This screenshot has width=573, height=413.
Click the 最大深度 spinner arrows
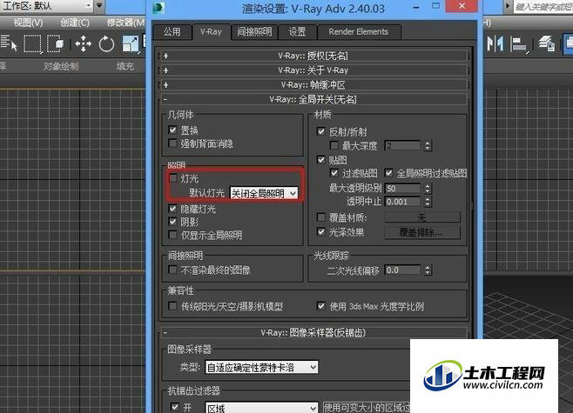coord(428,146)
